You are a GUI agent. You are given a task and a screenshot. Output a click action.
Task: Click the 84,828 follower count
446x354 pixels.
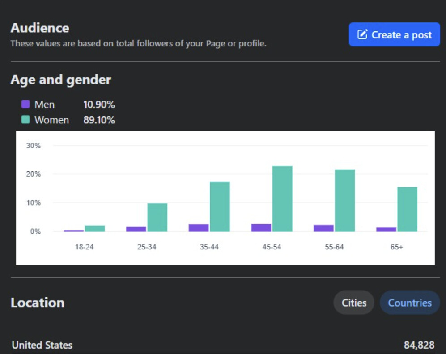pyautogui.click(x=419, y=345)
